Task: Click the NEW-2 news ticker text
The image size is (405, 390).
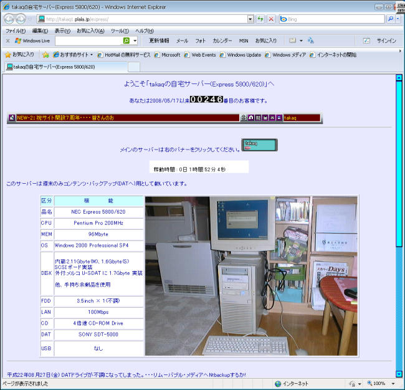Action: 65,118
